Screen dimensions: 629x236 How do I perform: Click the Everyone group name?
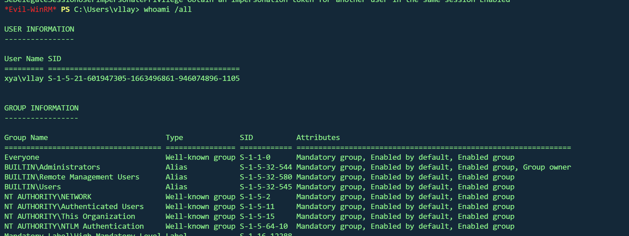[x=22, y=157]
